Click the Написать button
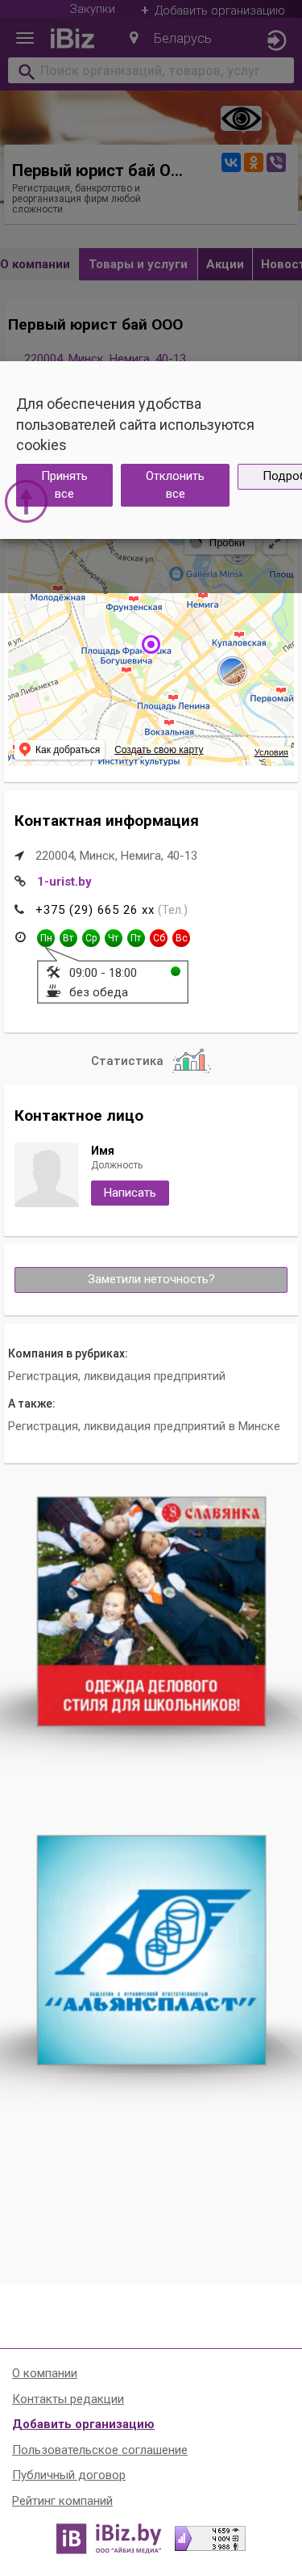Image resolution: width=302 pixels, height=2576 pixels. coord(130,1193)
